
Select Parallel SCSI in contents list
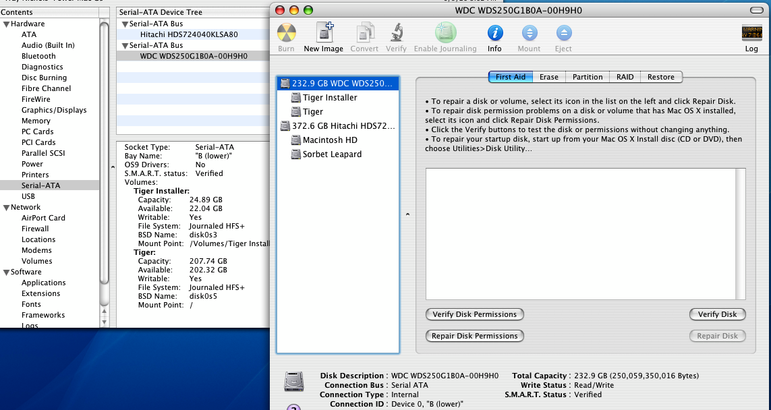pyautogui.click(x=43, y=153)
